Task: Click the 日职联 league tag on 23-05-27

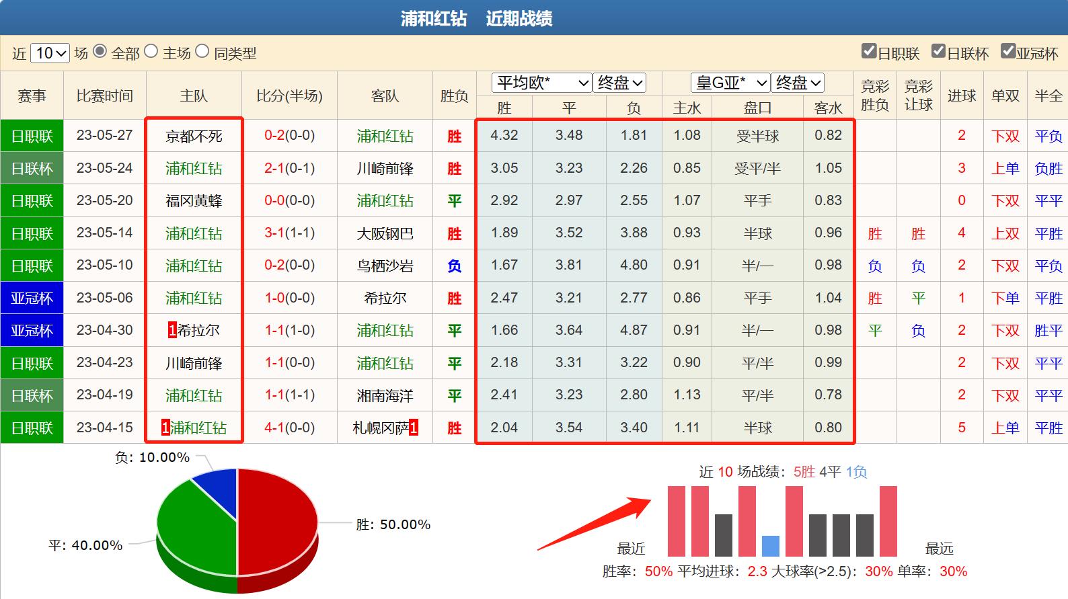Action: tap(32, 136)
